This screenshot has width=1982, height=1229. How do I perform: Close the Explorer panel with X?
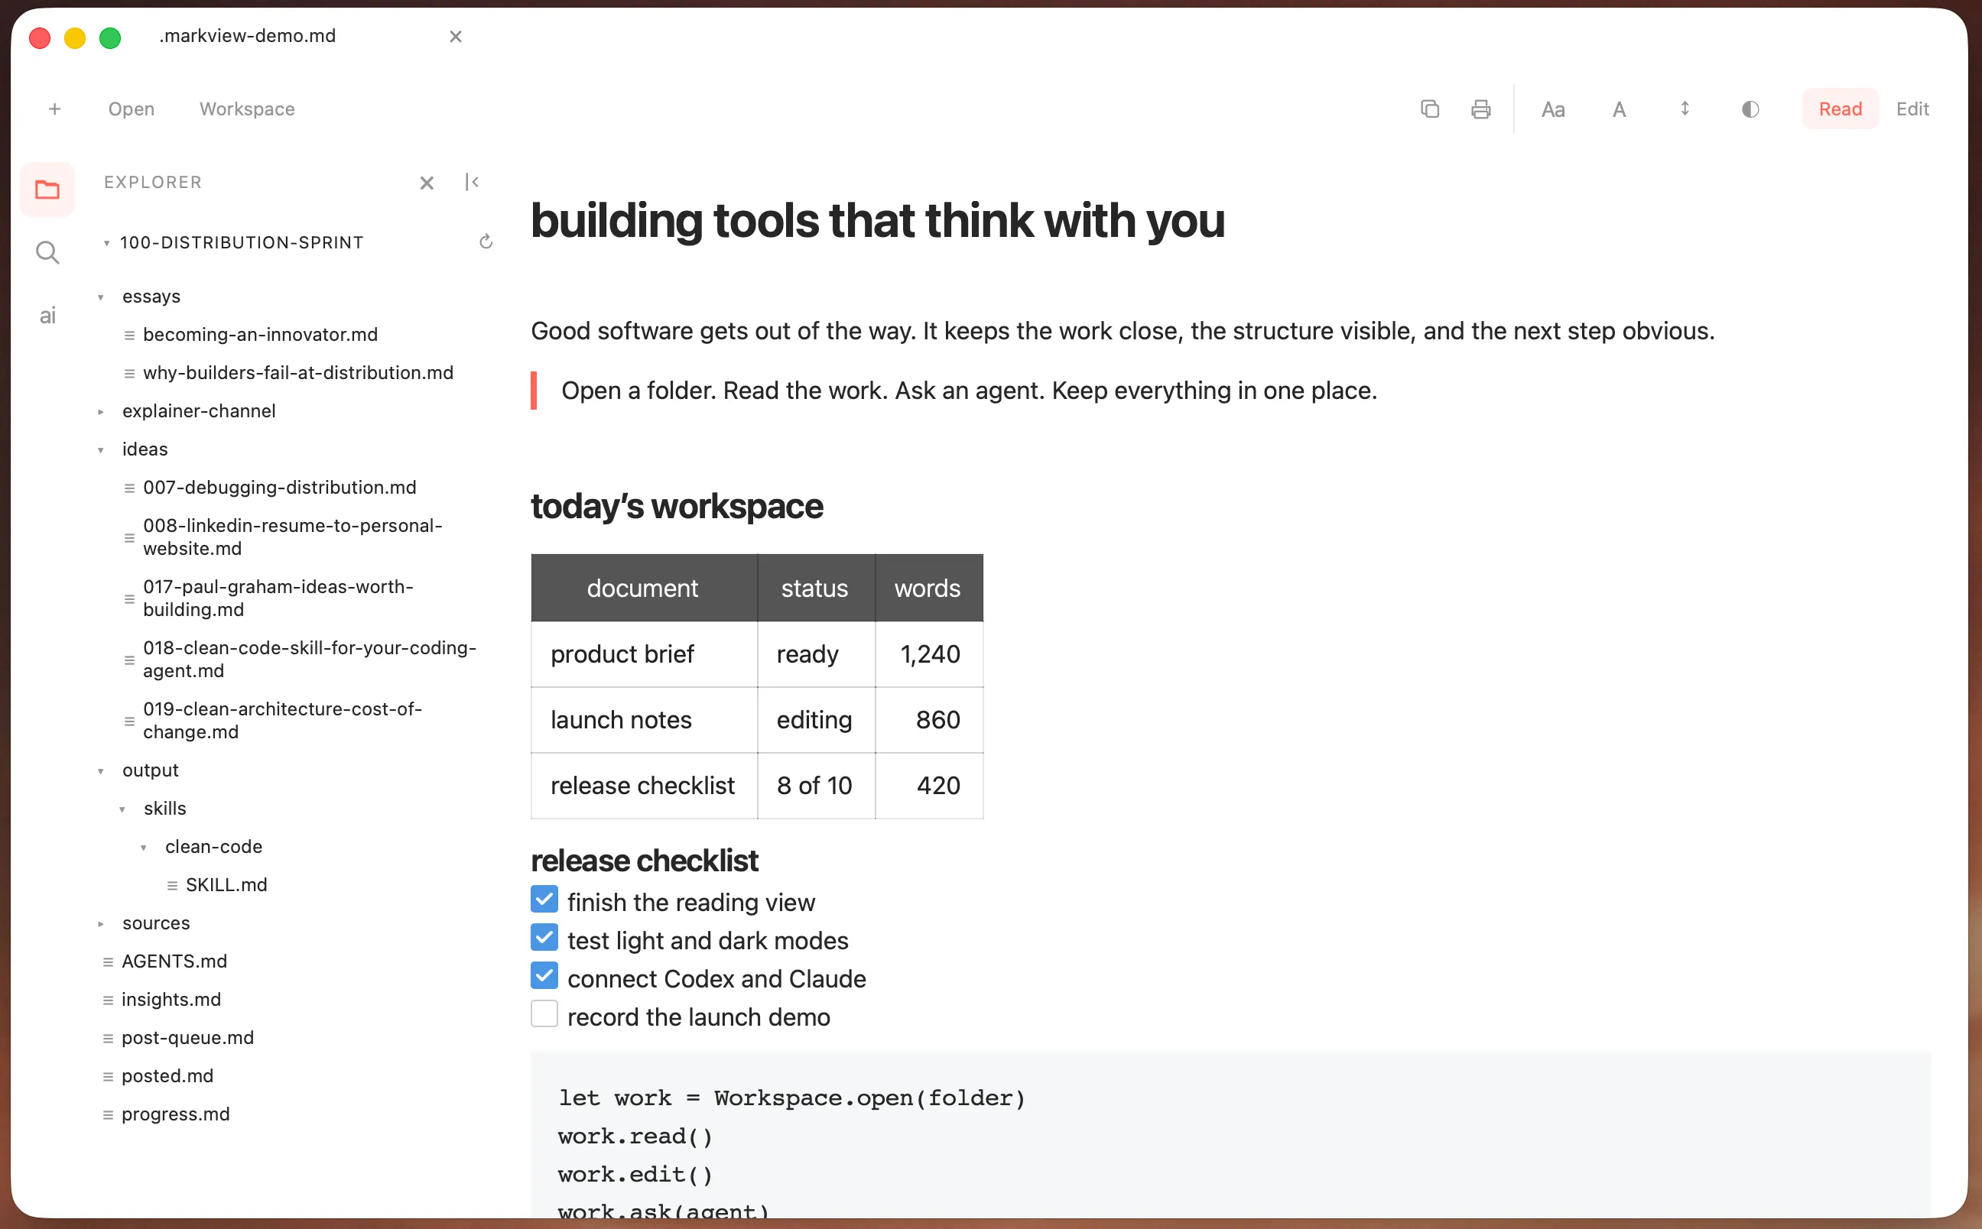pos(426,183)
